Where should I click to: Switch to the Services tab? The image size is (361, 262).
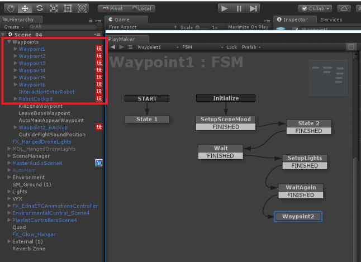point(331,20)
